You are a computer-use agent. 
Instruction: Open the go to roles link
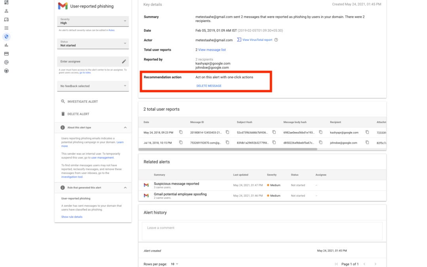(x=85, y=73)
